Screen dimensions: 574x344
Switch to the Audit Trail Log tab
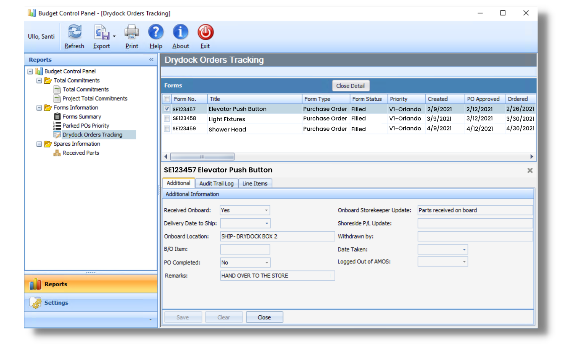(216, 183)
